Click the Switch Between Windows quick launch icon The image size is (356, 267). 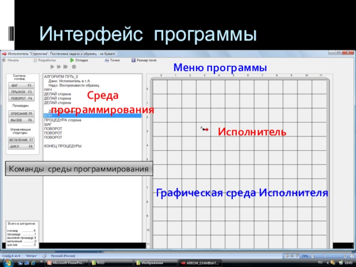(x=27, y=263)
